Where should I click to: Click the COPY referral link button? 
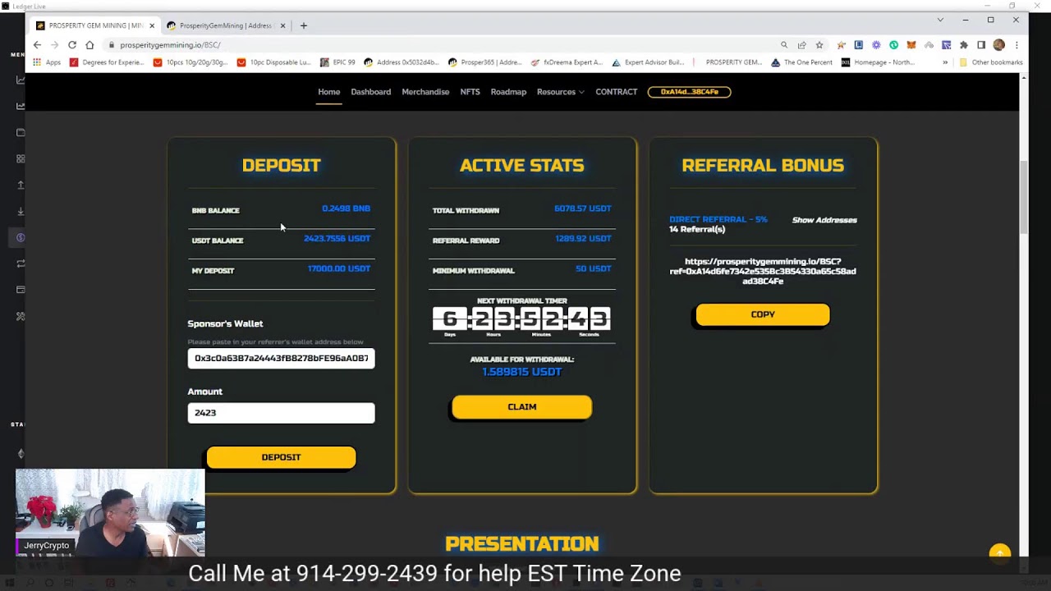(763, 314)
